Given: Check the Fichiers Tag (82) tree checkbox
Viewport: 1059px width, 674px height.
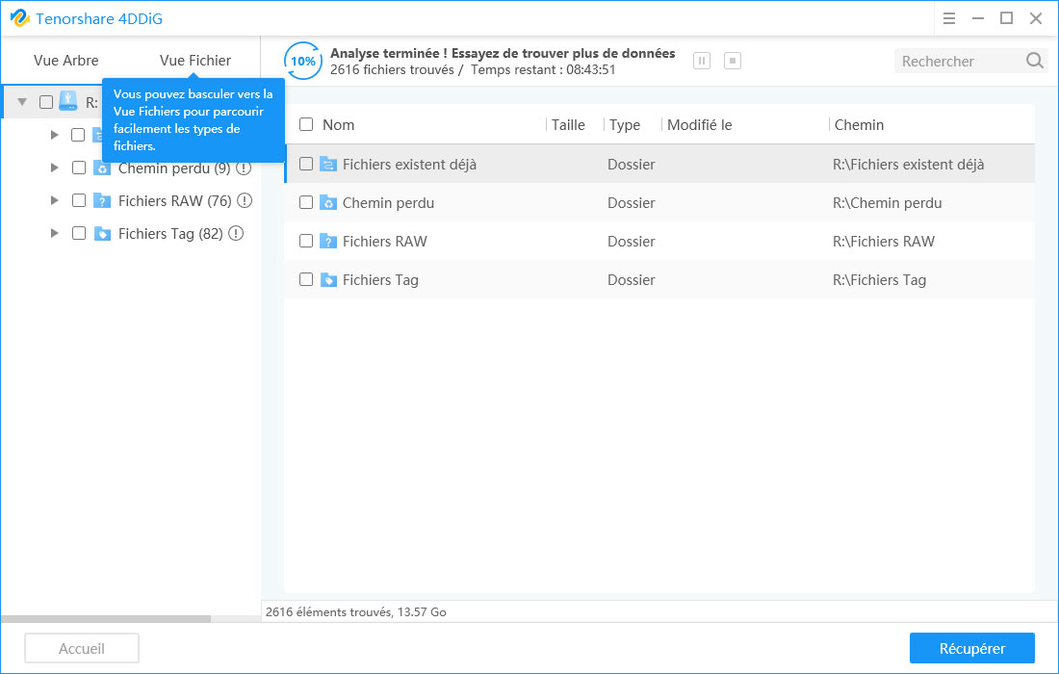Looking at the screenshot, I should click(78, 234).
